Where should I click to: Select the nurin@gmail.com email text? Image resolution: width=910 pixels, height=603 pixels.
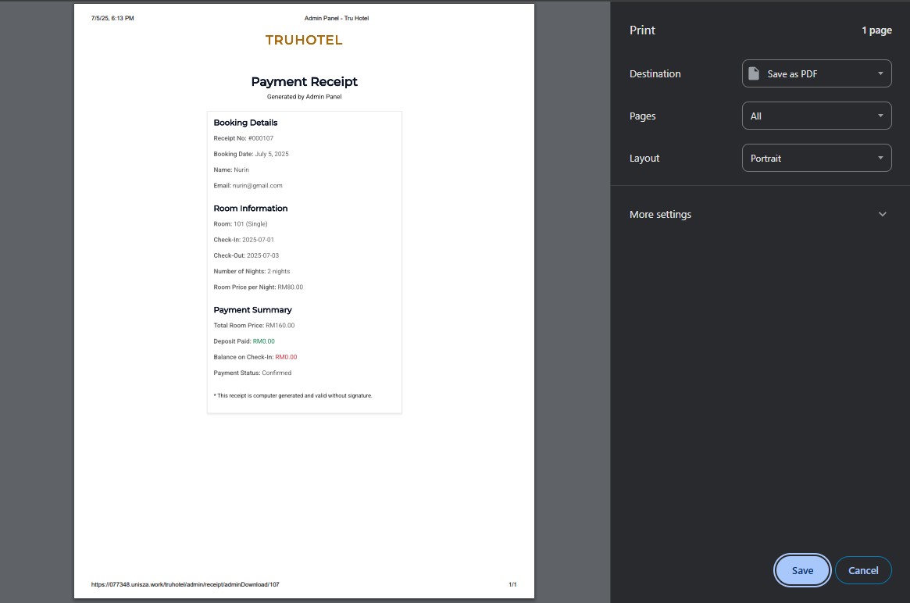(258, 186)
